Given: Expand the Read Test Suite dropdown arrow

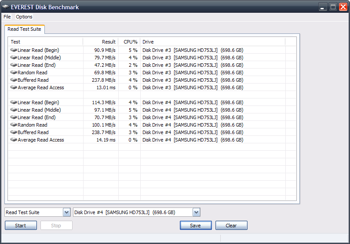Looking at the screenshot, I should tap(66, 212).
